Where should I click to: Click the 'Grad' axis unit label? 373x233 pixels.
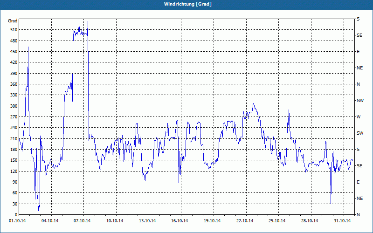click(13, 21)
